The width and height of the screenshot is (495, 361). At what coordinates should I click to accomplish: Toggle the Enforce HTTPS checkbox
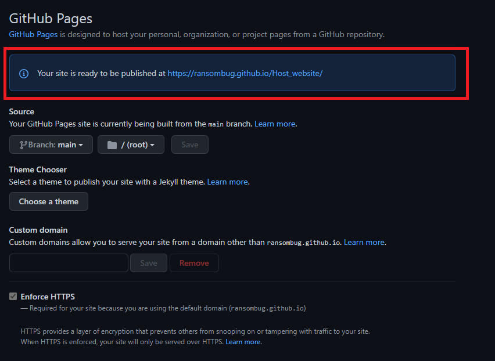[13, 296]
